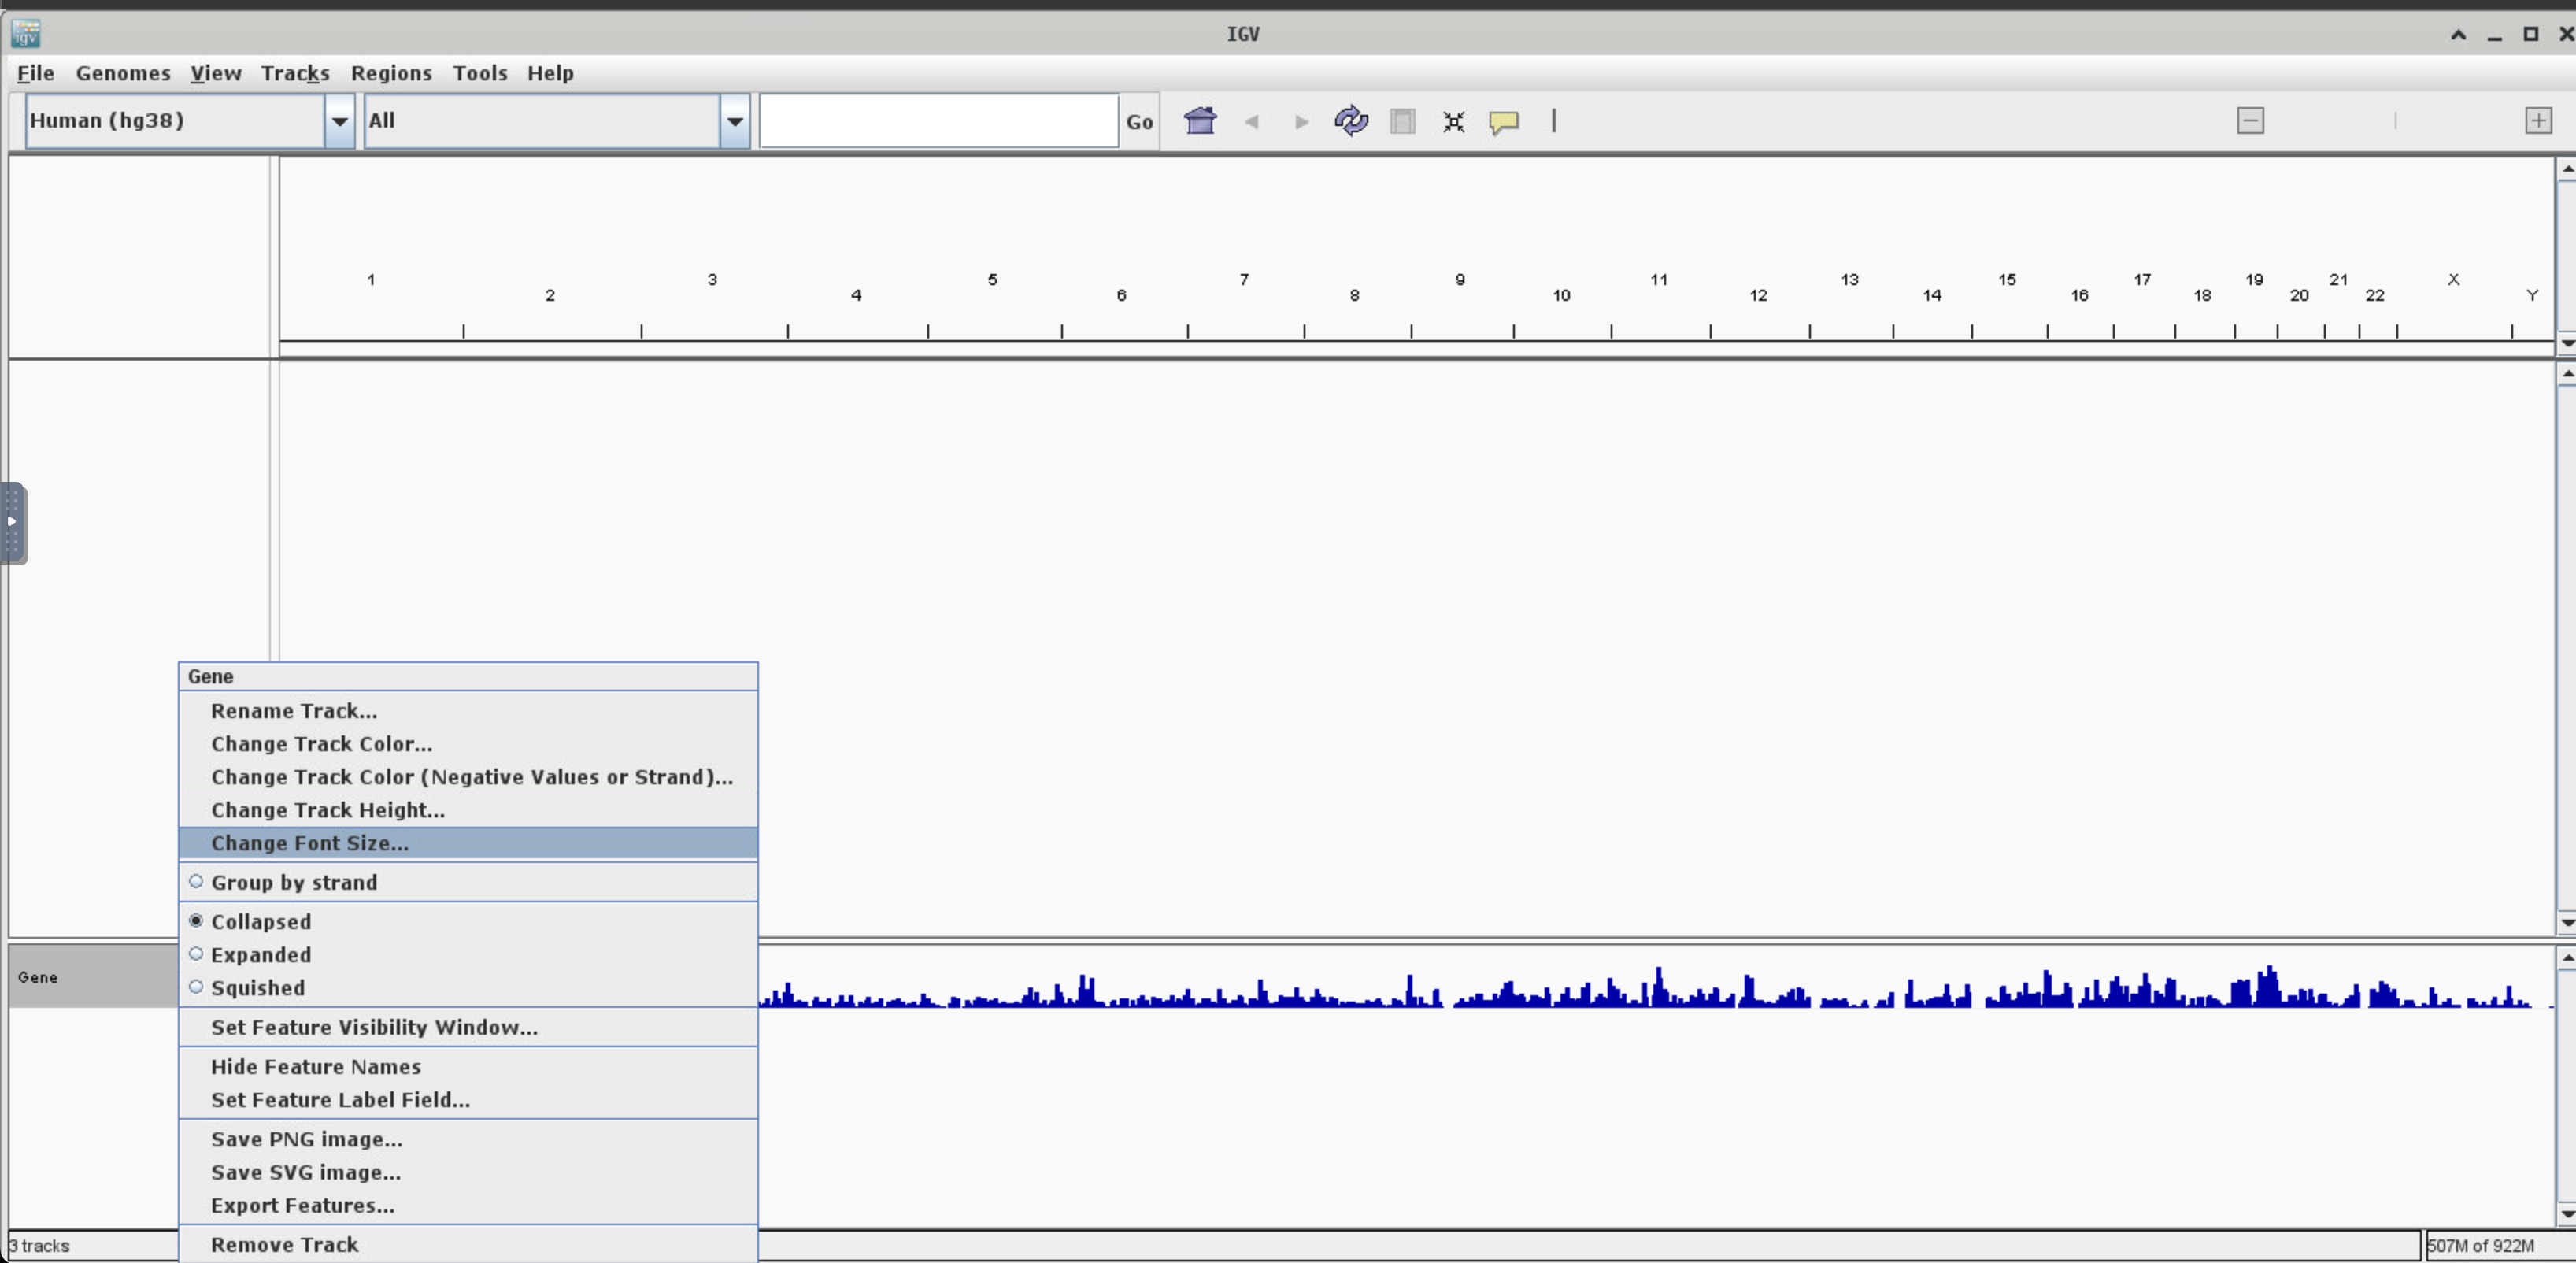Image resolution: width=2576 pixels, height=1263 pixels.
Task: Click the locus search input box
Action: coord(938,121)
